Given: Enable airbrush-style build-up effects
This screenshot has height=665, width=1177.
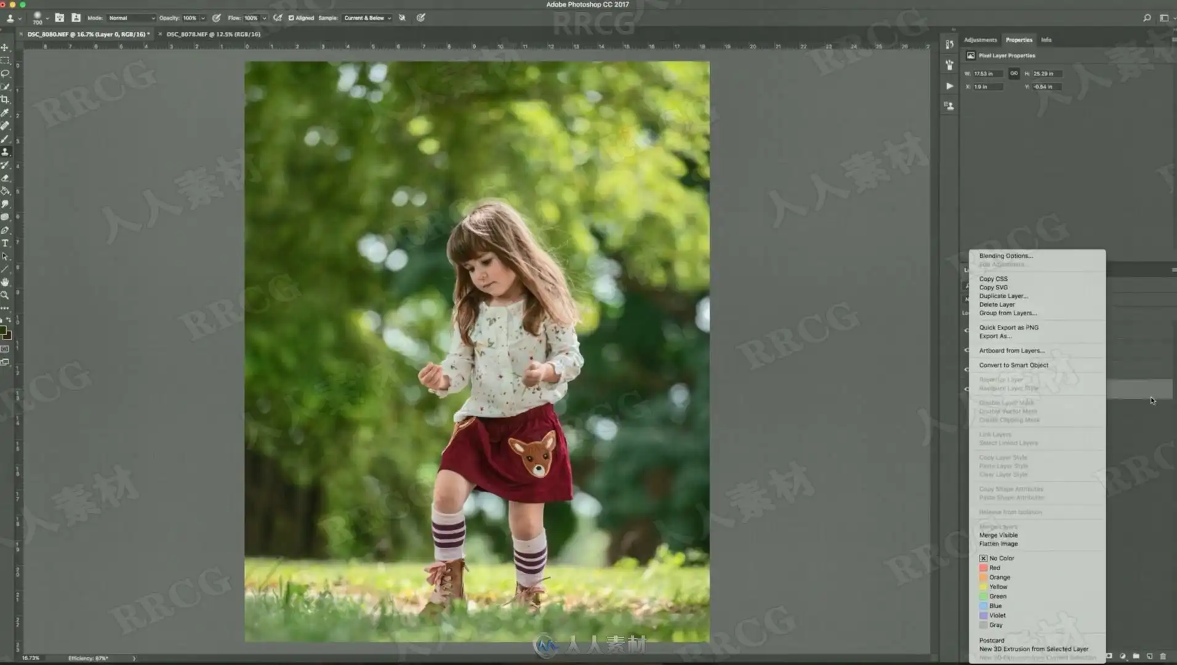Looking at the screenshot, I should coord(278,18).
